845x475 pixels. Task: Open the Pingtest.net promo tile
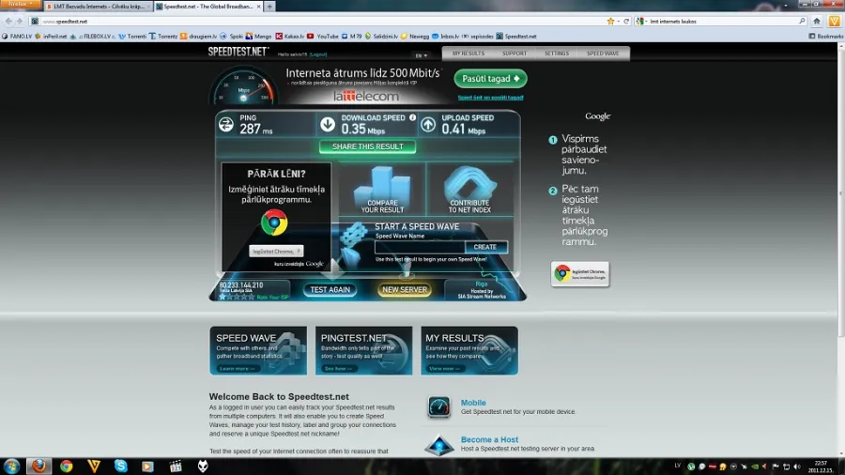[363, 350]
